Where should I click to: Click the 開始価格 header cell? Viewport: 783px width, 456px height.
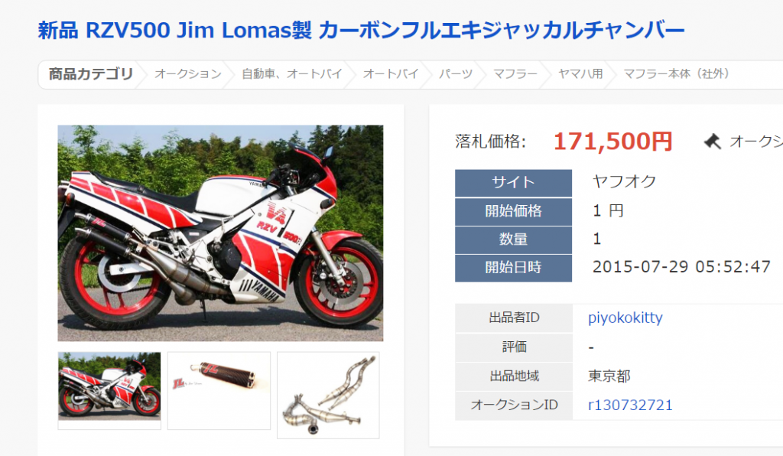point(513,211)
